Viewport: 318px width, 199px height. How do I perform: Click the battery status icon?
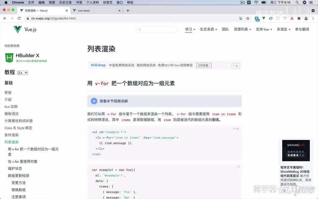[264, 2]
